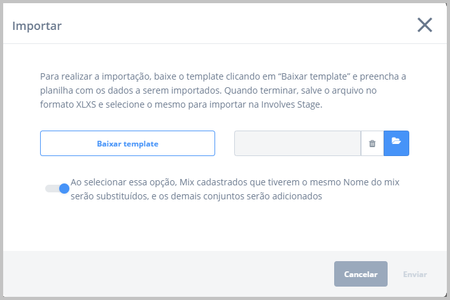The height and width of the screenshot is (300, 450).
Task: Open the file browser with the folder icon
Action: click(x=397, y=143)
